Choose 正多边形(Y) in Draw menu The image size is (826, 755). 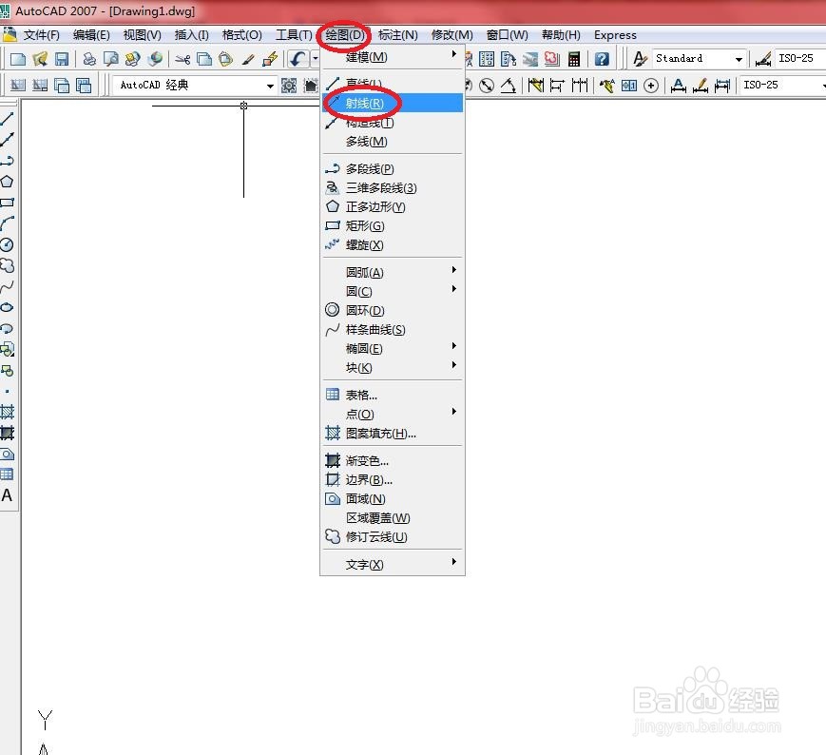(393, 206)
